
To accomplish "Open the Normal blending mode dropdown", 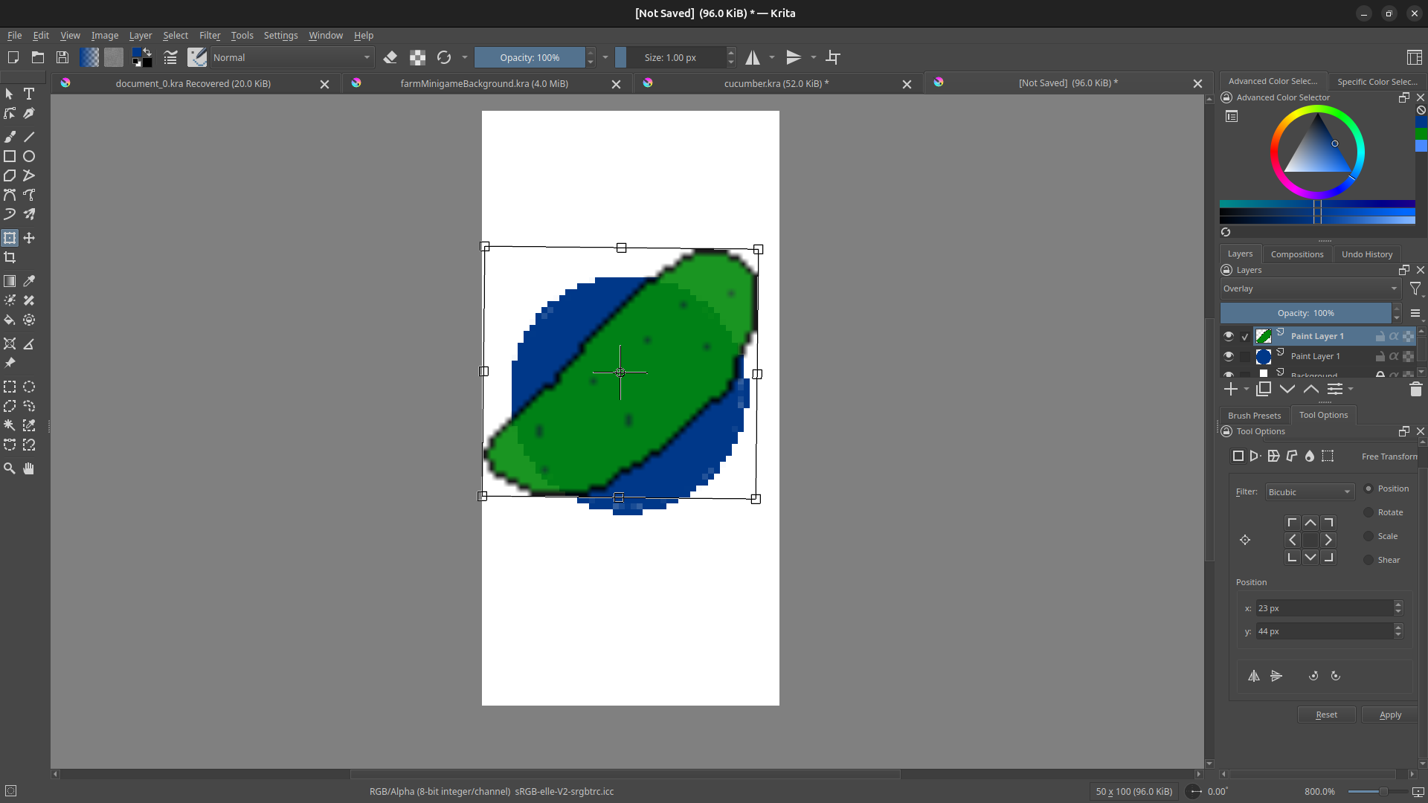I will click(x=292, y=57).
